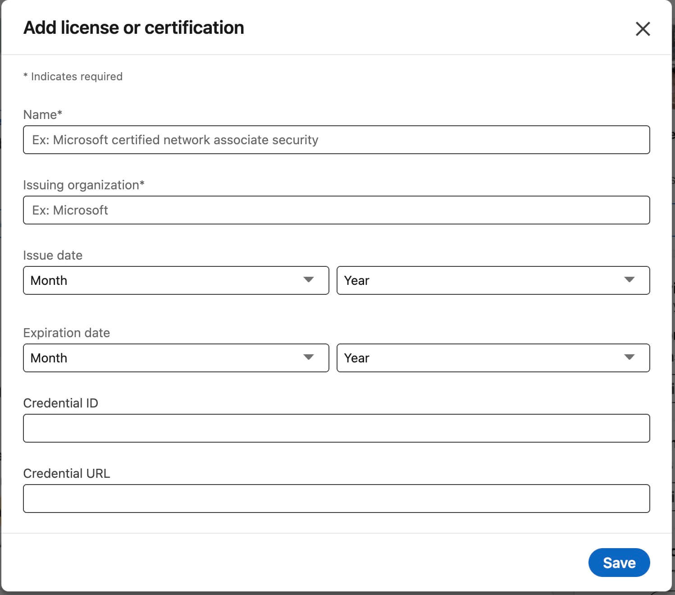Select the Credential URL input field
This screenshot has height=595, width=675.
click(336, 499)
